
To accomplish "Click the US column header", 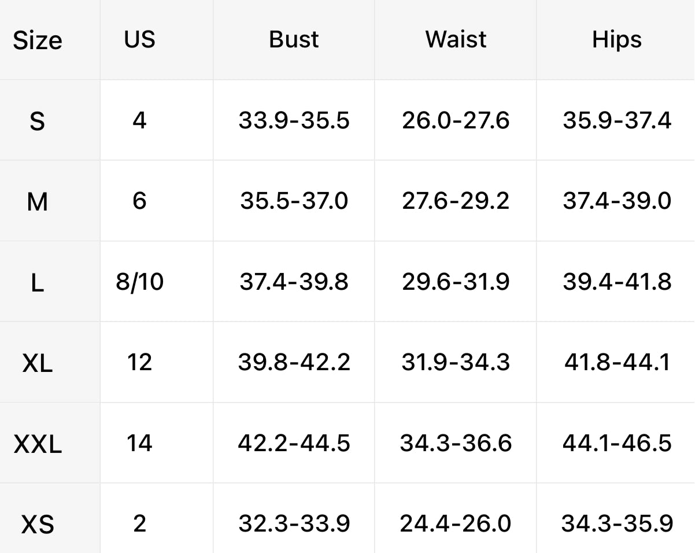I will pos(139,39).
